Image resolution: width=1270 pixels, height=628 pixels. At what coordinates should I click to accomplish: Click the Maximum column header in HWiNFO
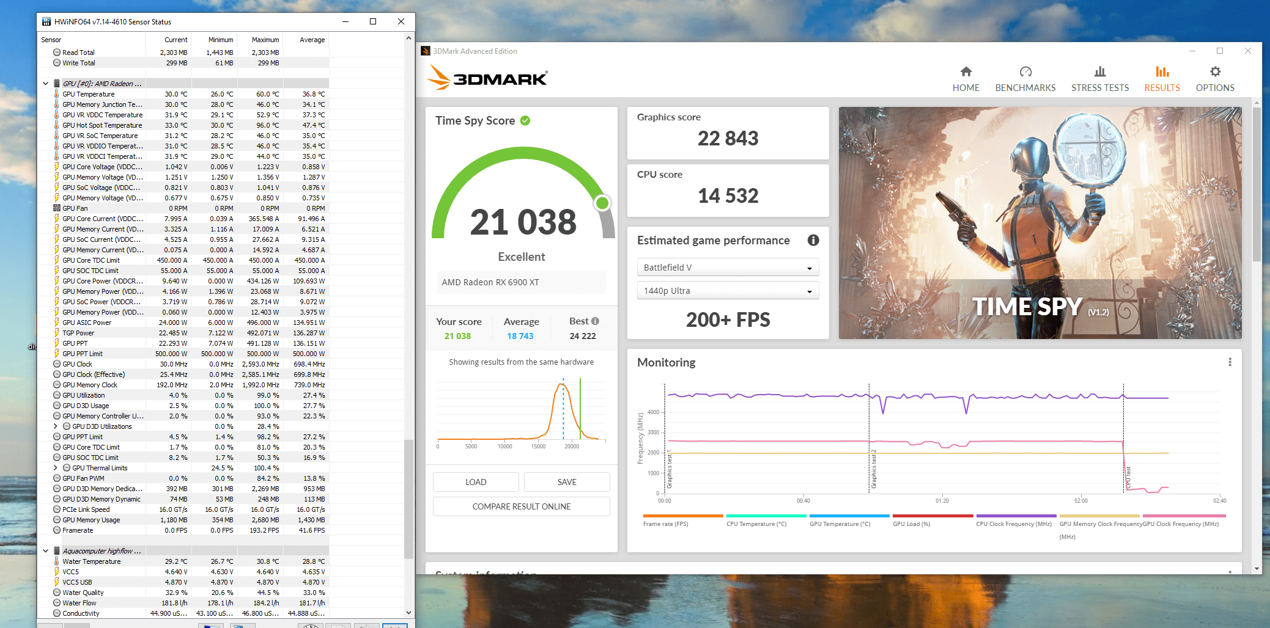click(x=260, y=40)
